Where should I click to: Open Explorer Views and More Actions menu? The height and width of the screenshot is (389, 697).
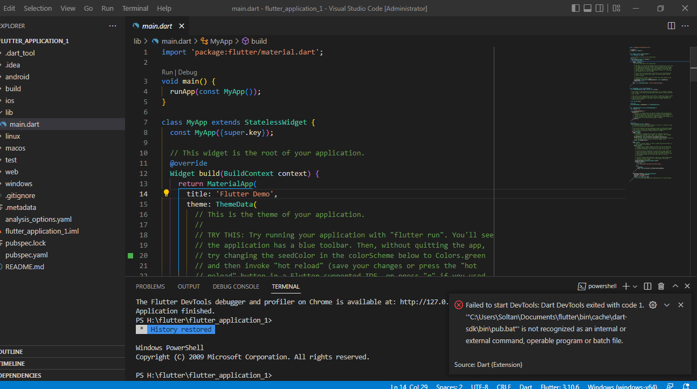pyautogui.click(x=112, y=26)
